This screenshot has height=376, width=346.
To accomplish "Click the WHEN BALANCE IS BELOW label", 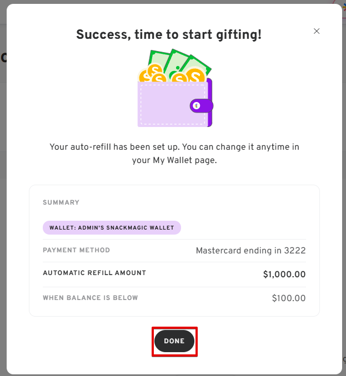I will 91,298.
